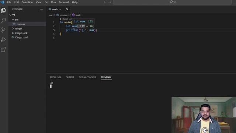Click the EXPLORER panel title
This screenshot has height=133, width=236.
17,9
